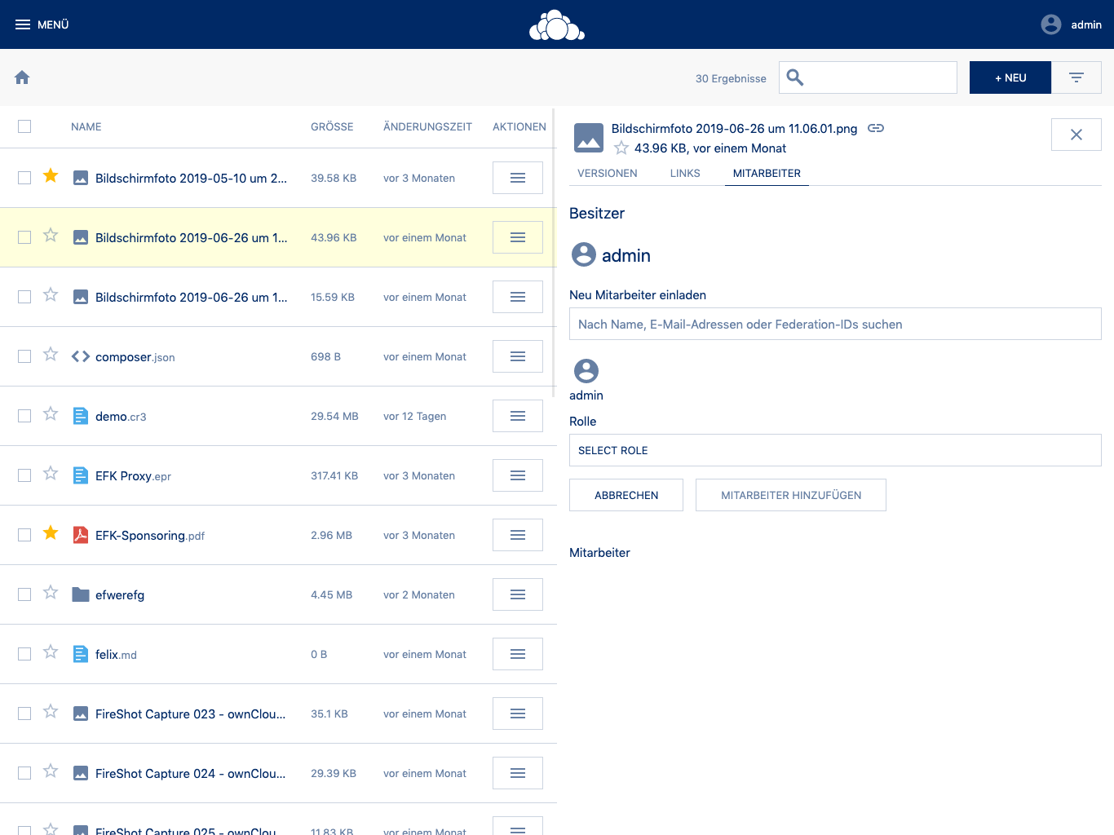The width and height of the screenshot is (1114, 835).
Task: Open actions menu for EFK-Sponsoring.pdf
Action: [518, 535]
